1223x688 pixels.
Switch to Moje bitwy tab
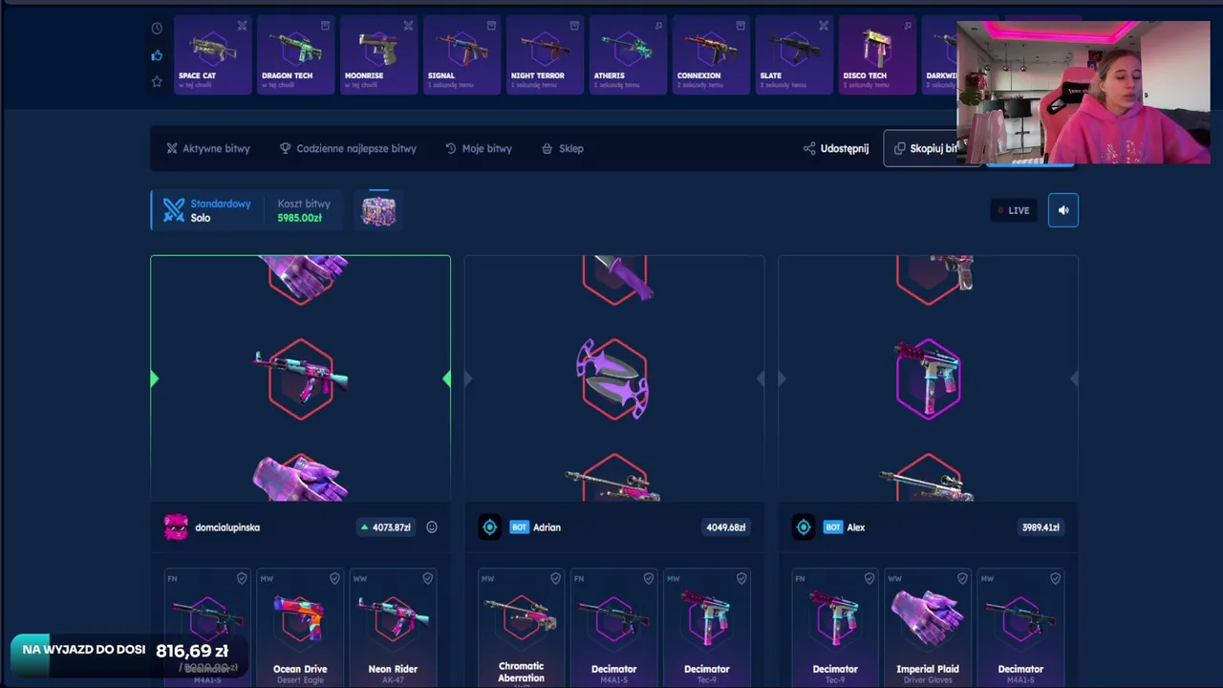click(479, 148)
